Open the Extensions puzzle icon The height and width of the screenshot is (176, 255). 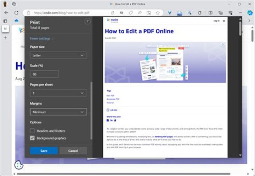(200, 13)
